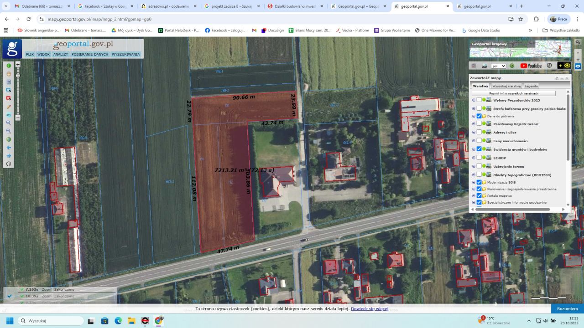584x328 pixels.
Task: Expand Wybory Prezydenckie 2025 tree node
Action: pos(474,100)
